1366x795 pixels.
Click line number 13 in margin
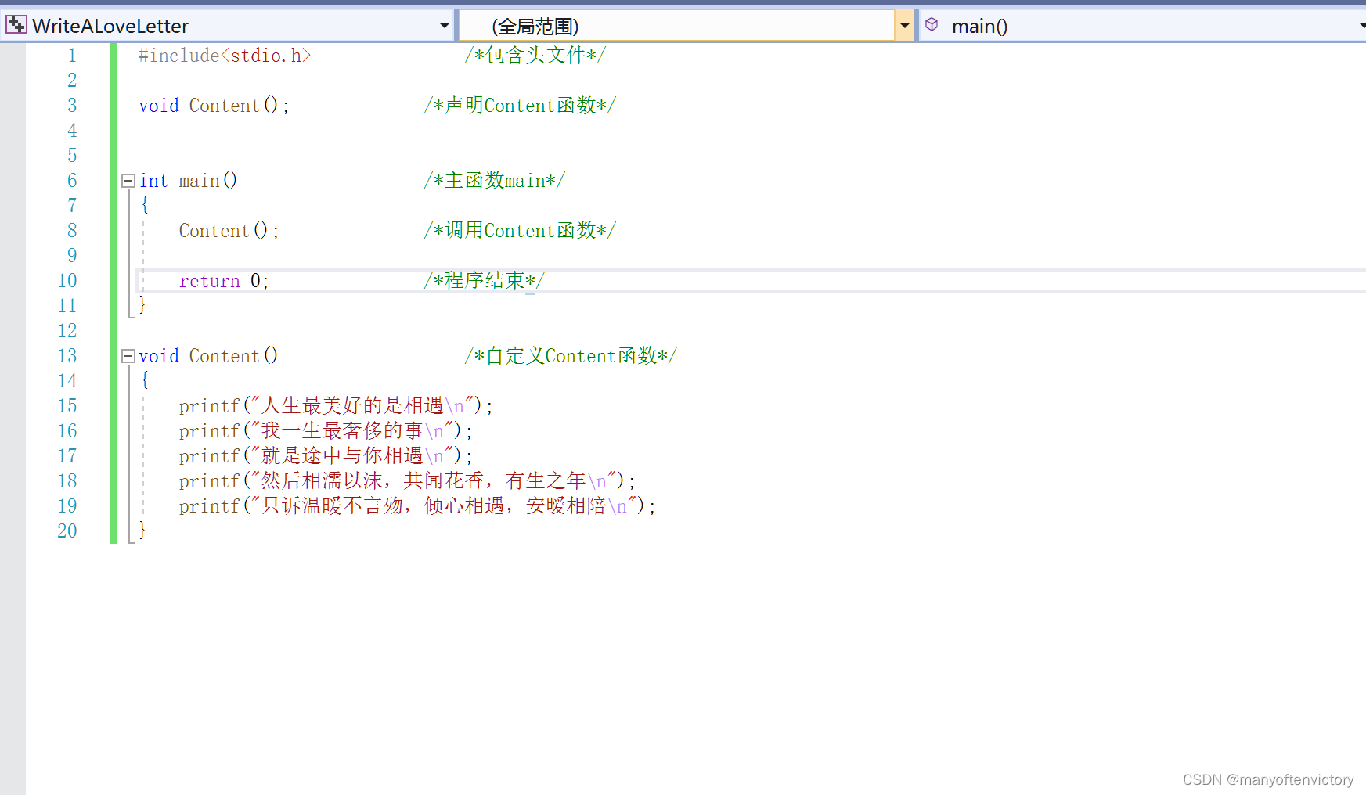(x=67, y=356)
